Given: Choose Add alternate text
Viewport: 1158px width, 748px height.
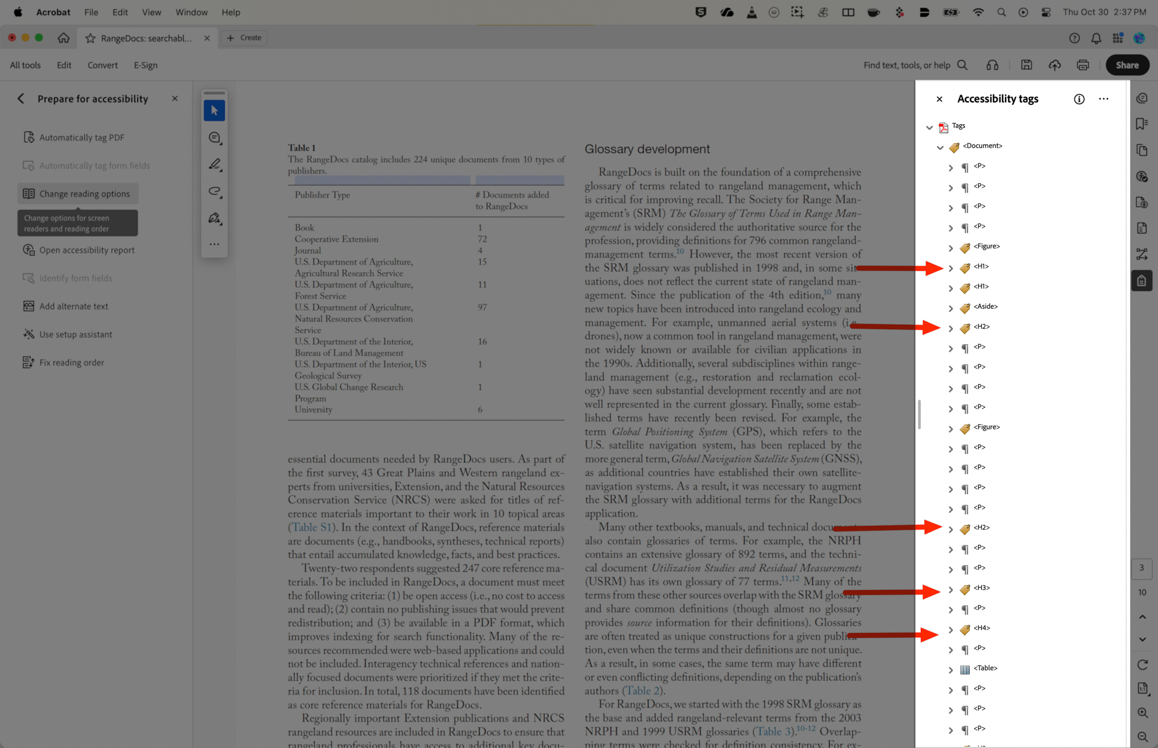Looking at the screenshot, I should click(74, 306).
